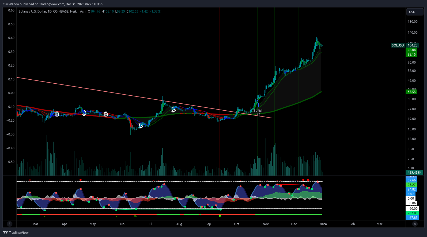Click the Apr label on time axis
Viewport: 427px width, 237px height.
(x=64, y=224)
